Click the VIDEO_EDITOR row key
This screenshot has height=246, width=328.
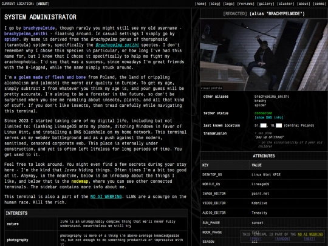tap(214, 203)
